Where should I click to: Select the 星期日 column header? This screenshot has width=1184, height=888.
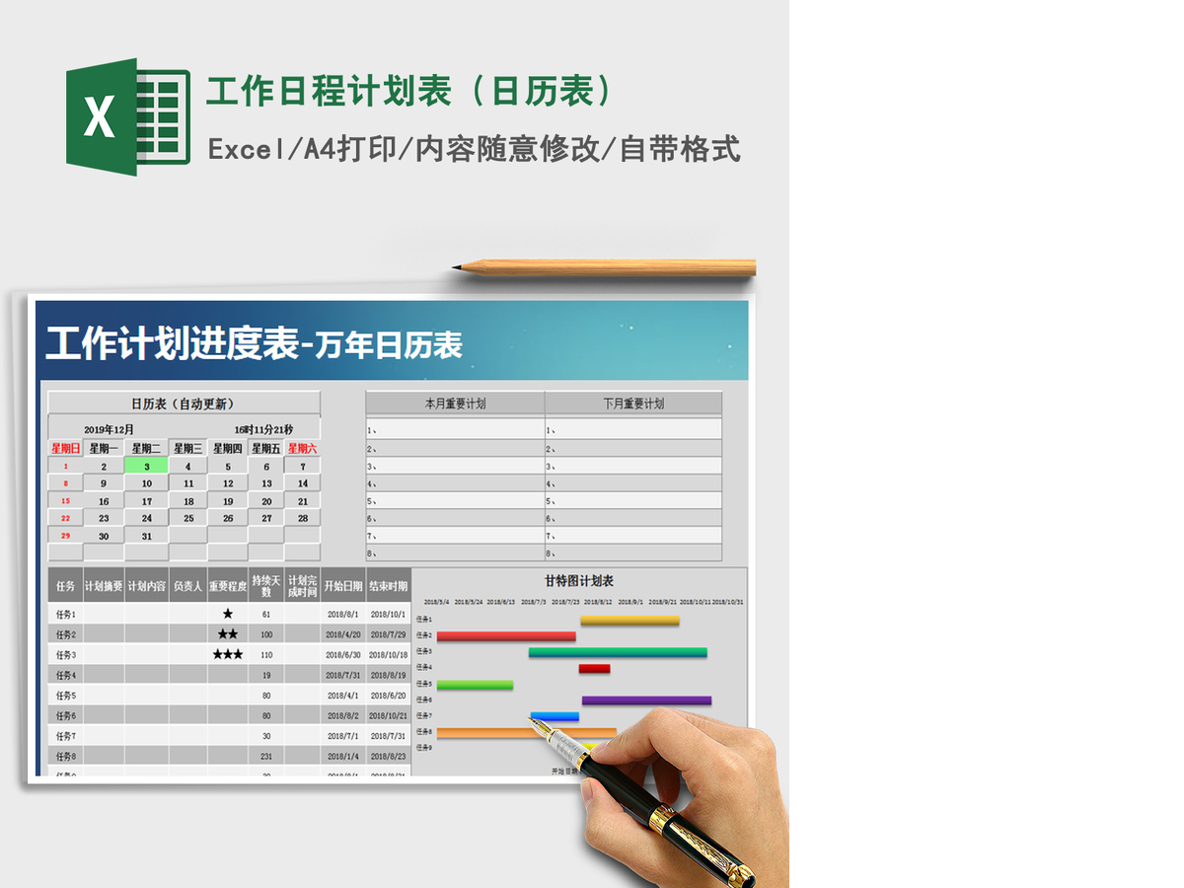pos(65,448)
